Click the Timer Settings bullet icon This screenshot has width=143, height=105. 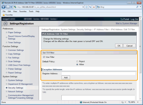point(6,42)
